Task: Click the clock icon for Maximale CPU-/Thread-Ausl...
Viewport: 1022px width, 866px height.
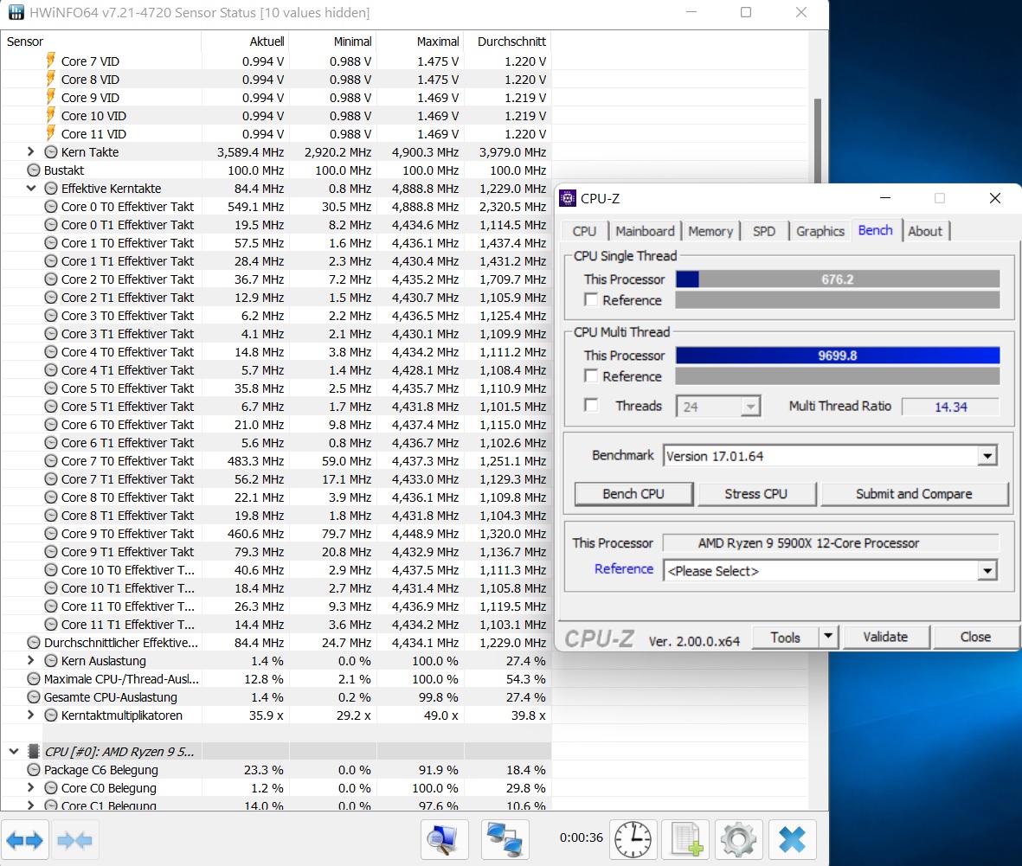Action: [33, 678]
